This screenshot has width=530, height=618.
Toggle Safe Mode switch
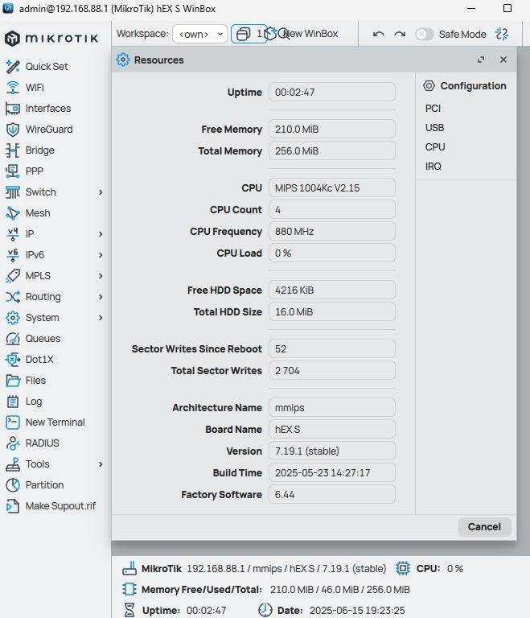(425, 35)
